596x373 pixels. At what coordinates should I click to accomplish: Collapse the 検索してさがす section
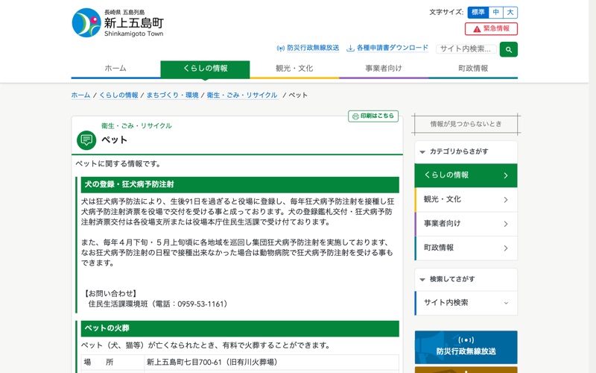pyautogui.click(x=466, y=279)
